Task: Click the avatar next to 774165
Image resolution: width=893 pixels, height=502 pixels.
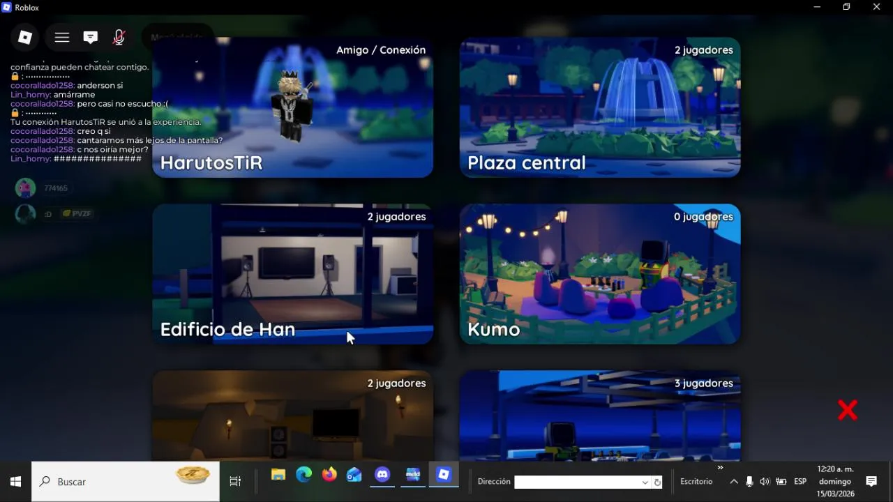Action: click(25, 188)
